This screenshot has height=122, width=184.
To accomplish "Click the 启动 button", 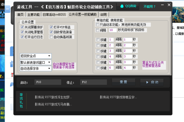I will point(152,82).
